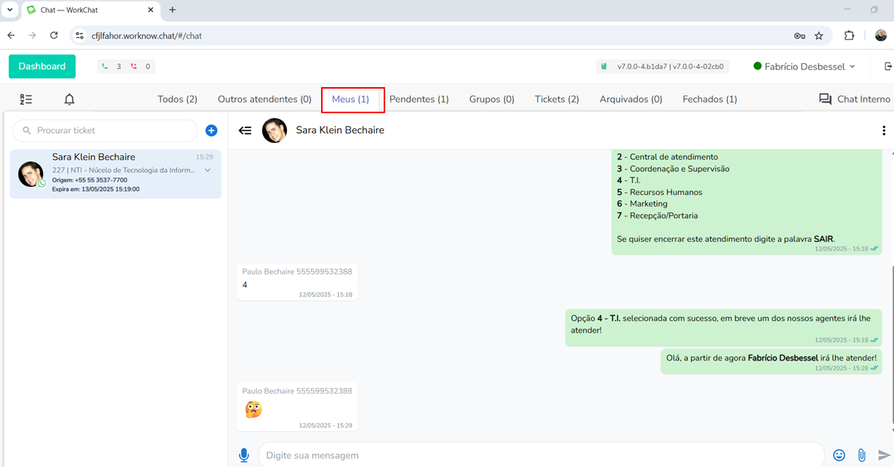Screen dimensions: 894x467
Task: Open Chat Interno
Action: pos(855,99)
